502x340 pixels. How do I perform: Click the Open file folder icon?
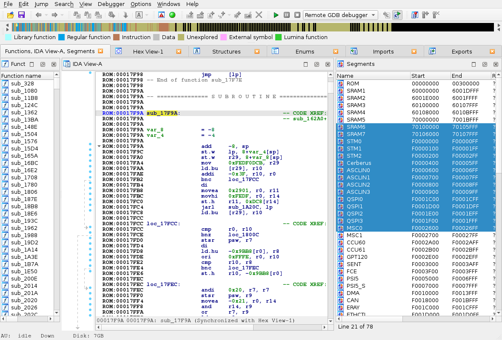11,15
